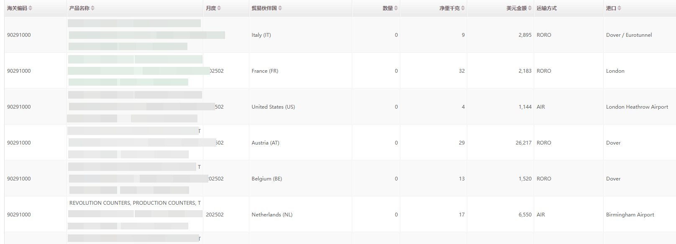Select the Italy (IT) cell
The height and width of the screenshot is (244, 676).
tap(261, 35)
